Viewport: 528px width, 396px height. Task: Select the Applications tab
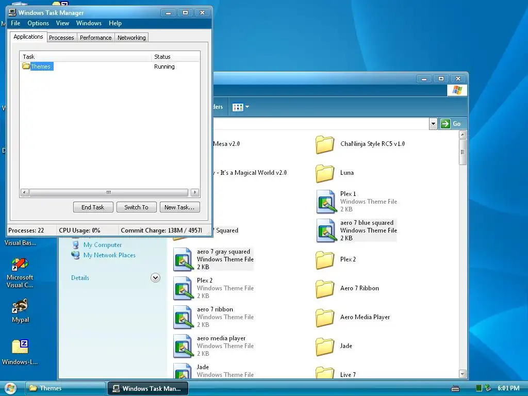28,37
